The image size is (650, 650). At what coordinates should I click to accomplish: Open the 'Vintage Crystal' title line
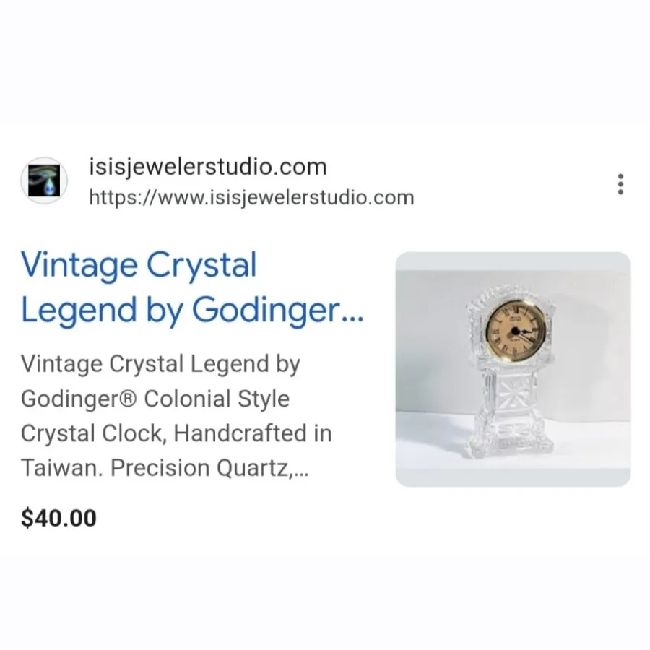pyautogui.click(x=139, y=265)
